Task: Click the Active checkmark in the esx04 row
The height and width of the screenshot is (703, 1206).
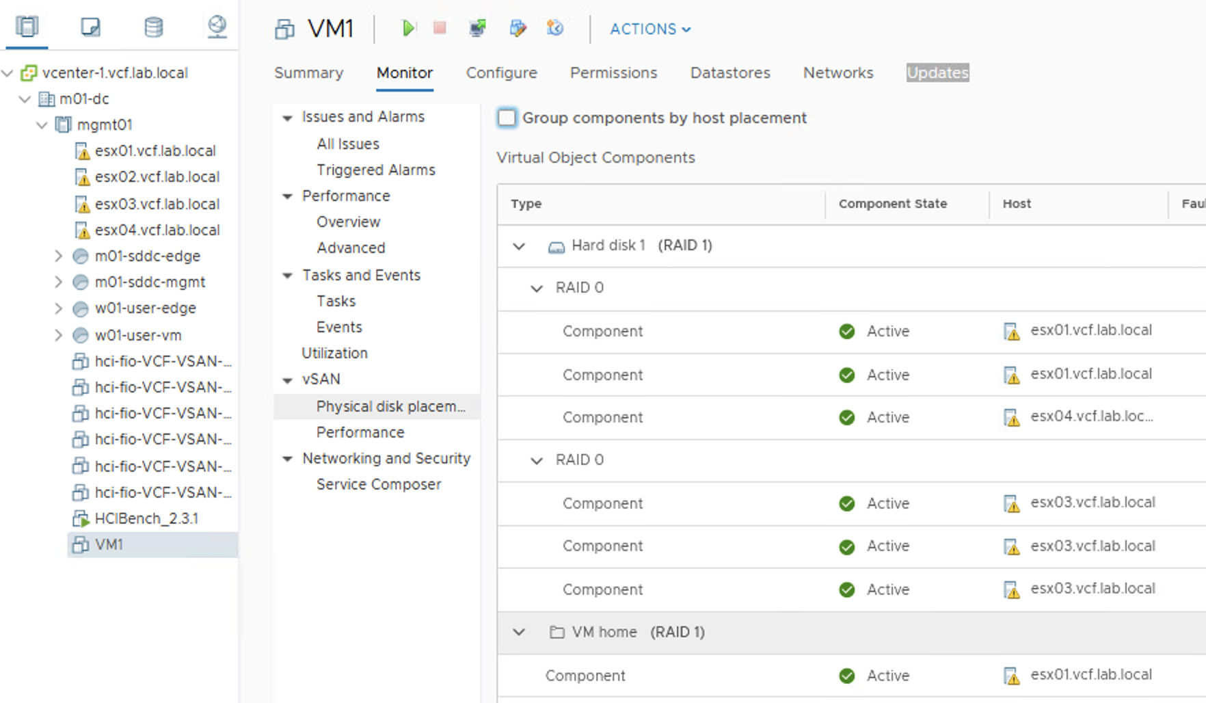Action: [x=847, y=417]
